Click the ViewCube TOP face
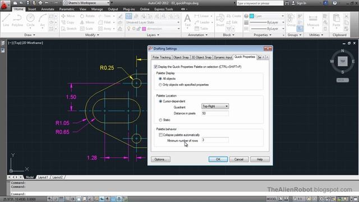The width and height of the screenshot is (359, 202). pos(343,61)
